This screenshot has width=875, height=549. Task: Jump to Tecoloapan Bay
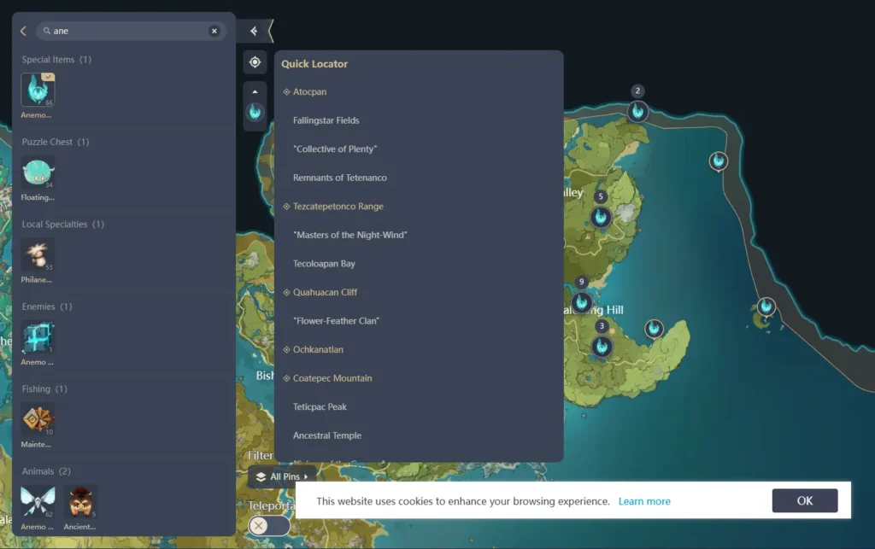(x=324, y=264)
